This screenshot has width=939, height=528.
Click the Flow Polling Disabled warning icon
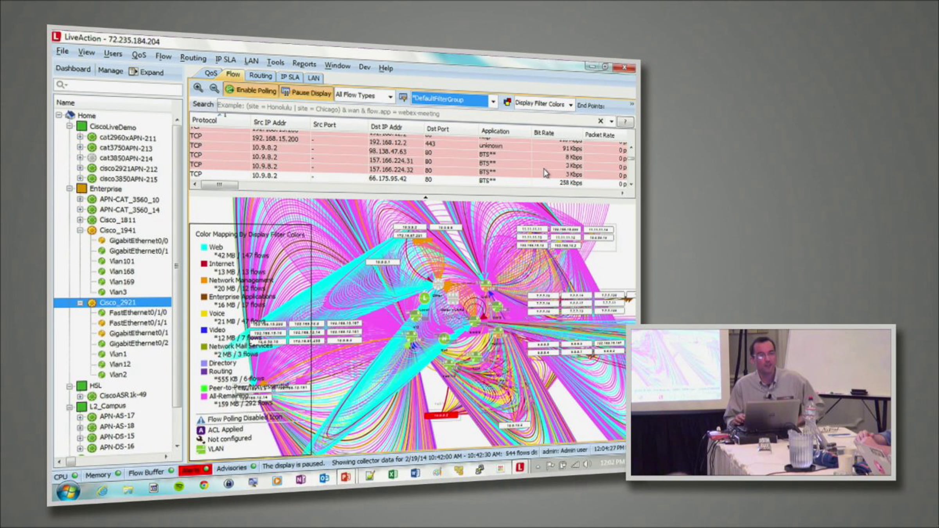201,420
